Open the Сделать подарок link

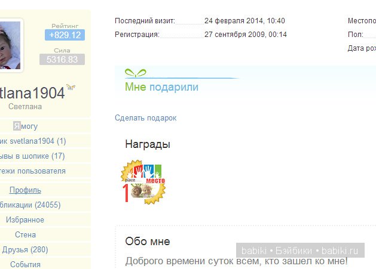pos(145,118)
